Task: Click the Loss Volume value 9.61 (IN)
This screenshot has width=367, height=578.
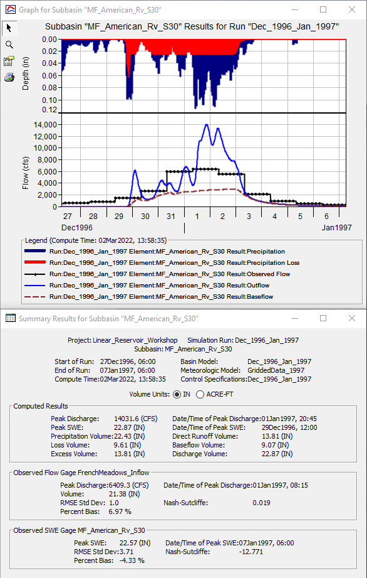Action: tap(128, 446)
